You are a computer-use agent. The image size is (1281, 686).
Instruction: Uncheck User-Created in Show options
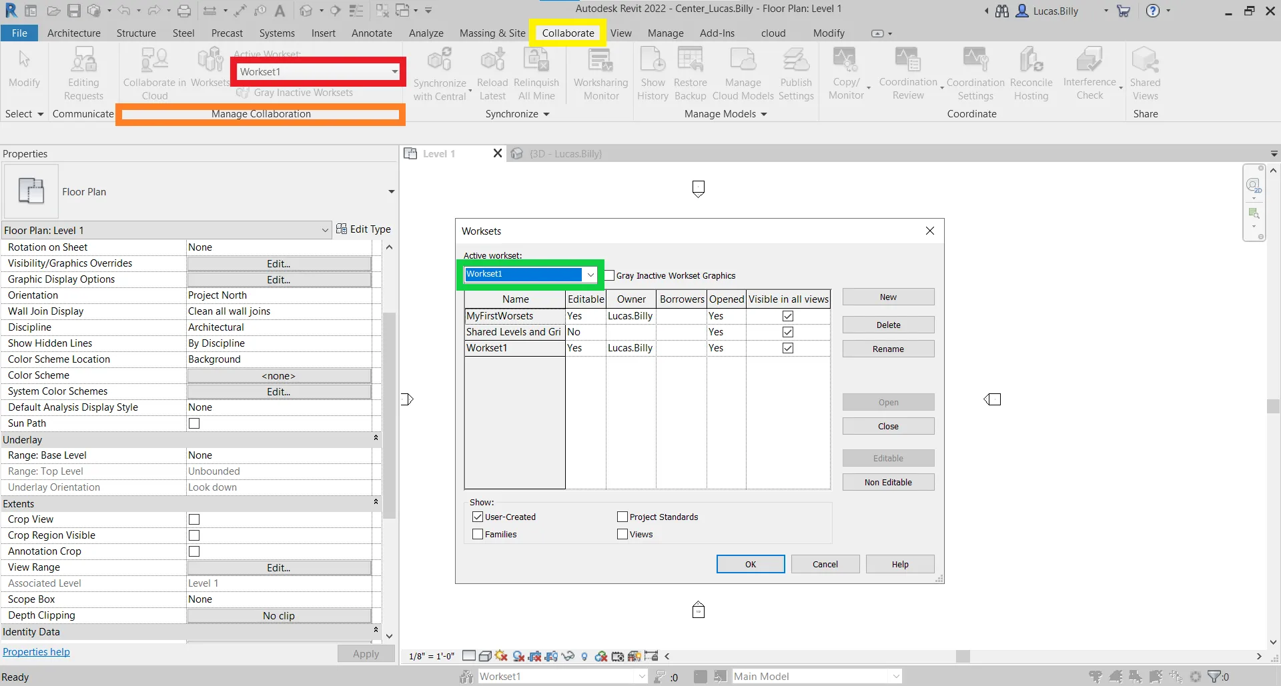[478, 517]
